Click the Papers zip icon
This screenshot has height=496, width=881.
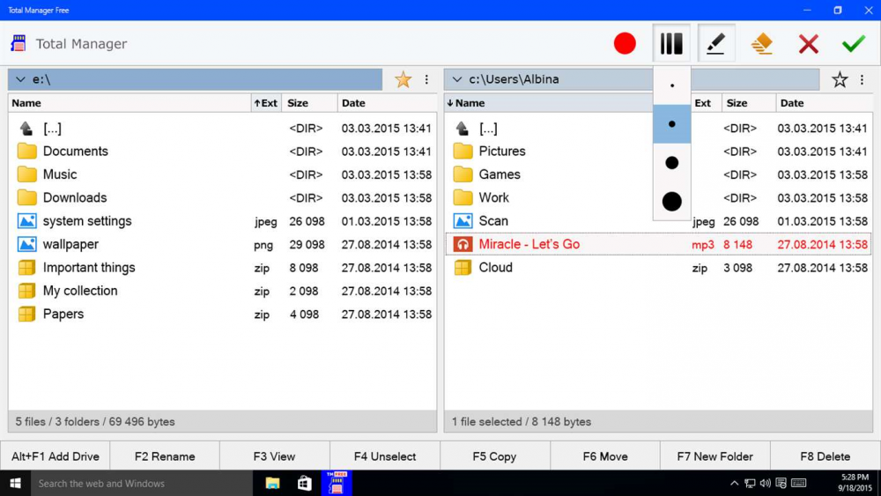26,314
